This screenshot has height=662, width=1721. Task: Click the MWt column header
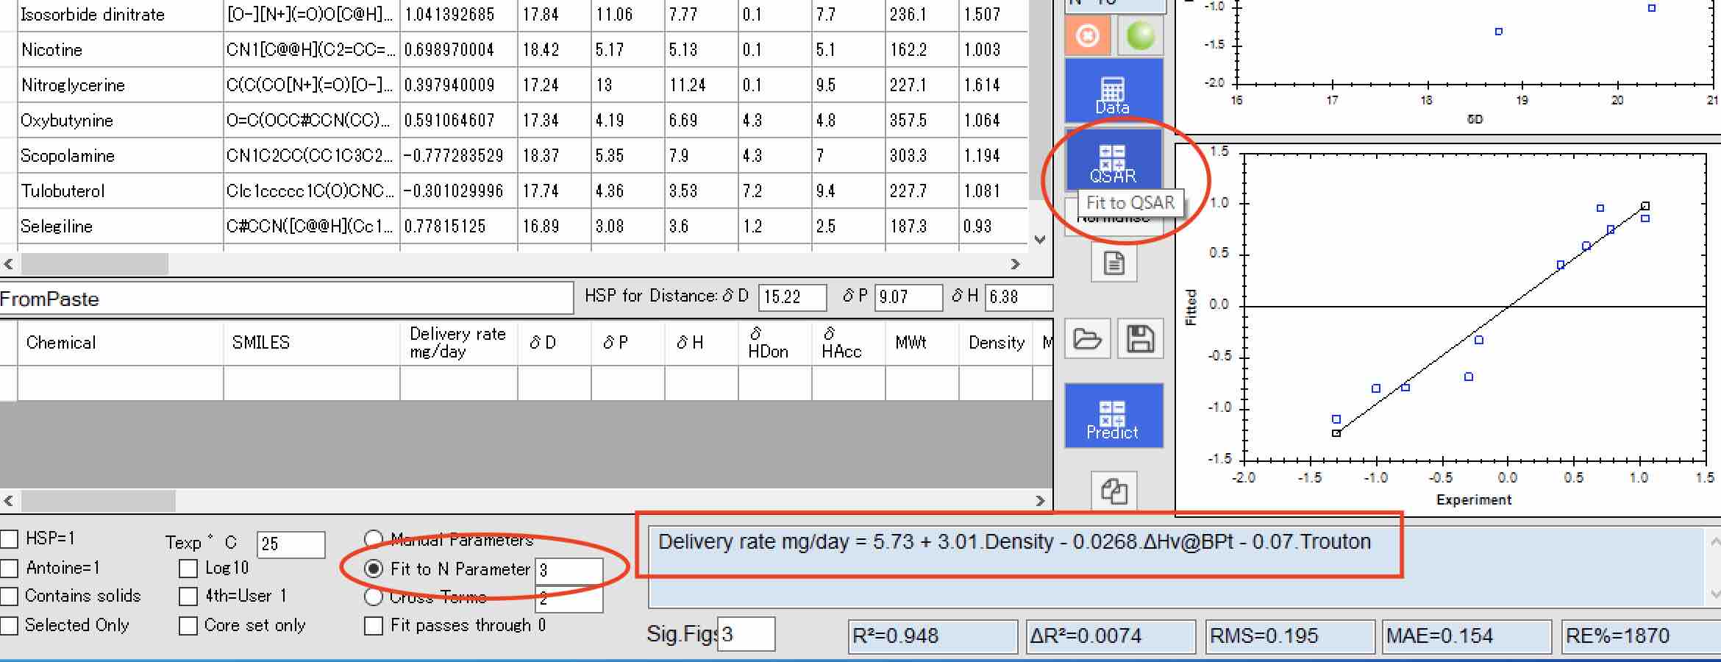point(922,343)
